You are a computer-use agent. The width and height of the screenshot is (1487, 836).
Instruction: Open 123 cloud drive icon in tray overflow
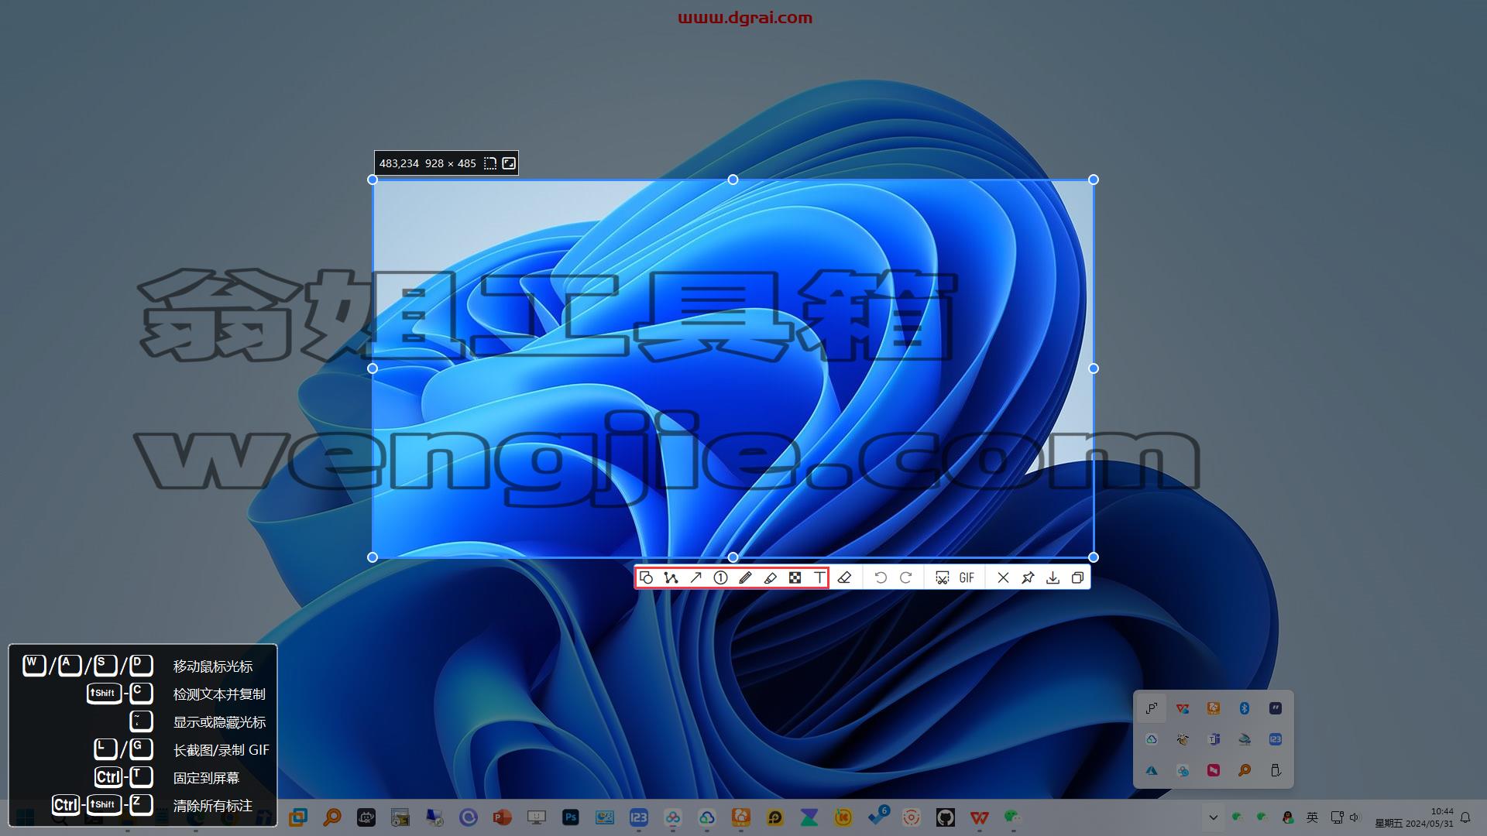1276,739
